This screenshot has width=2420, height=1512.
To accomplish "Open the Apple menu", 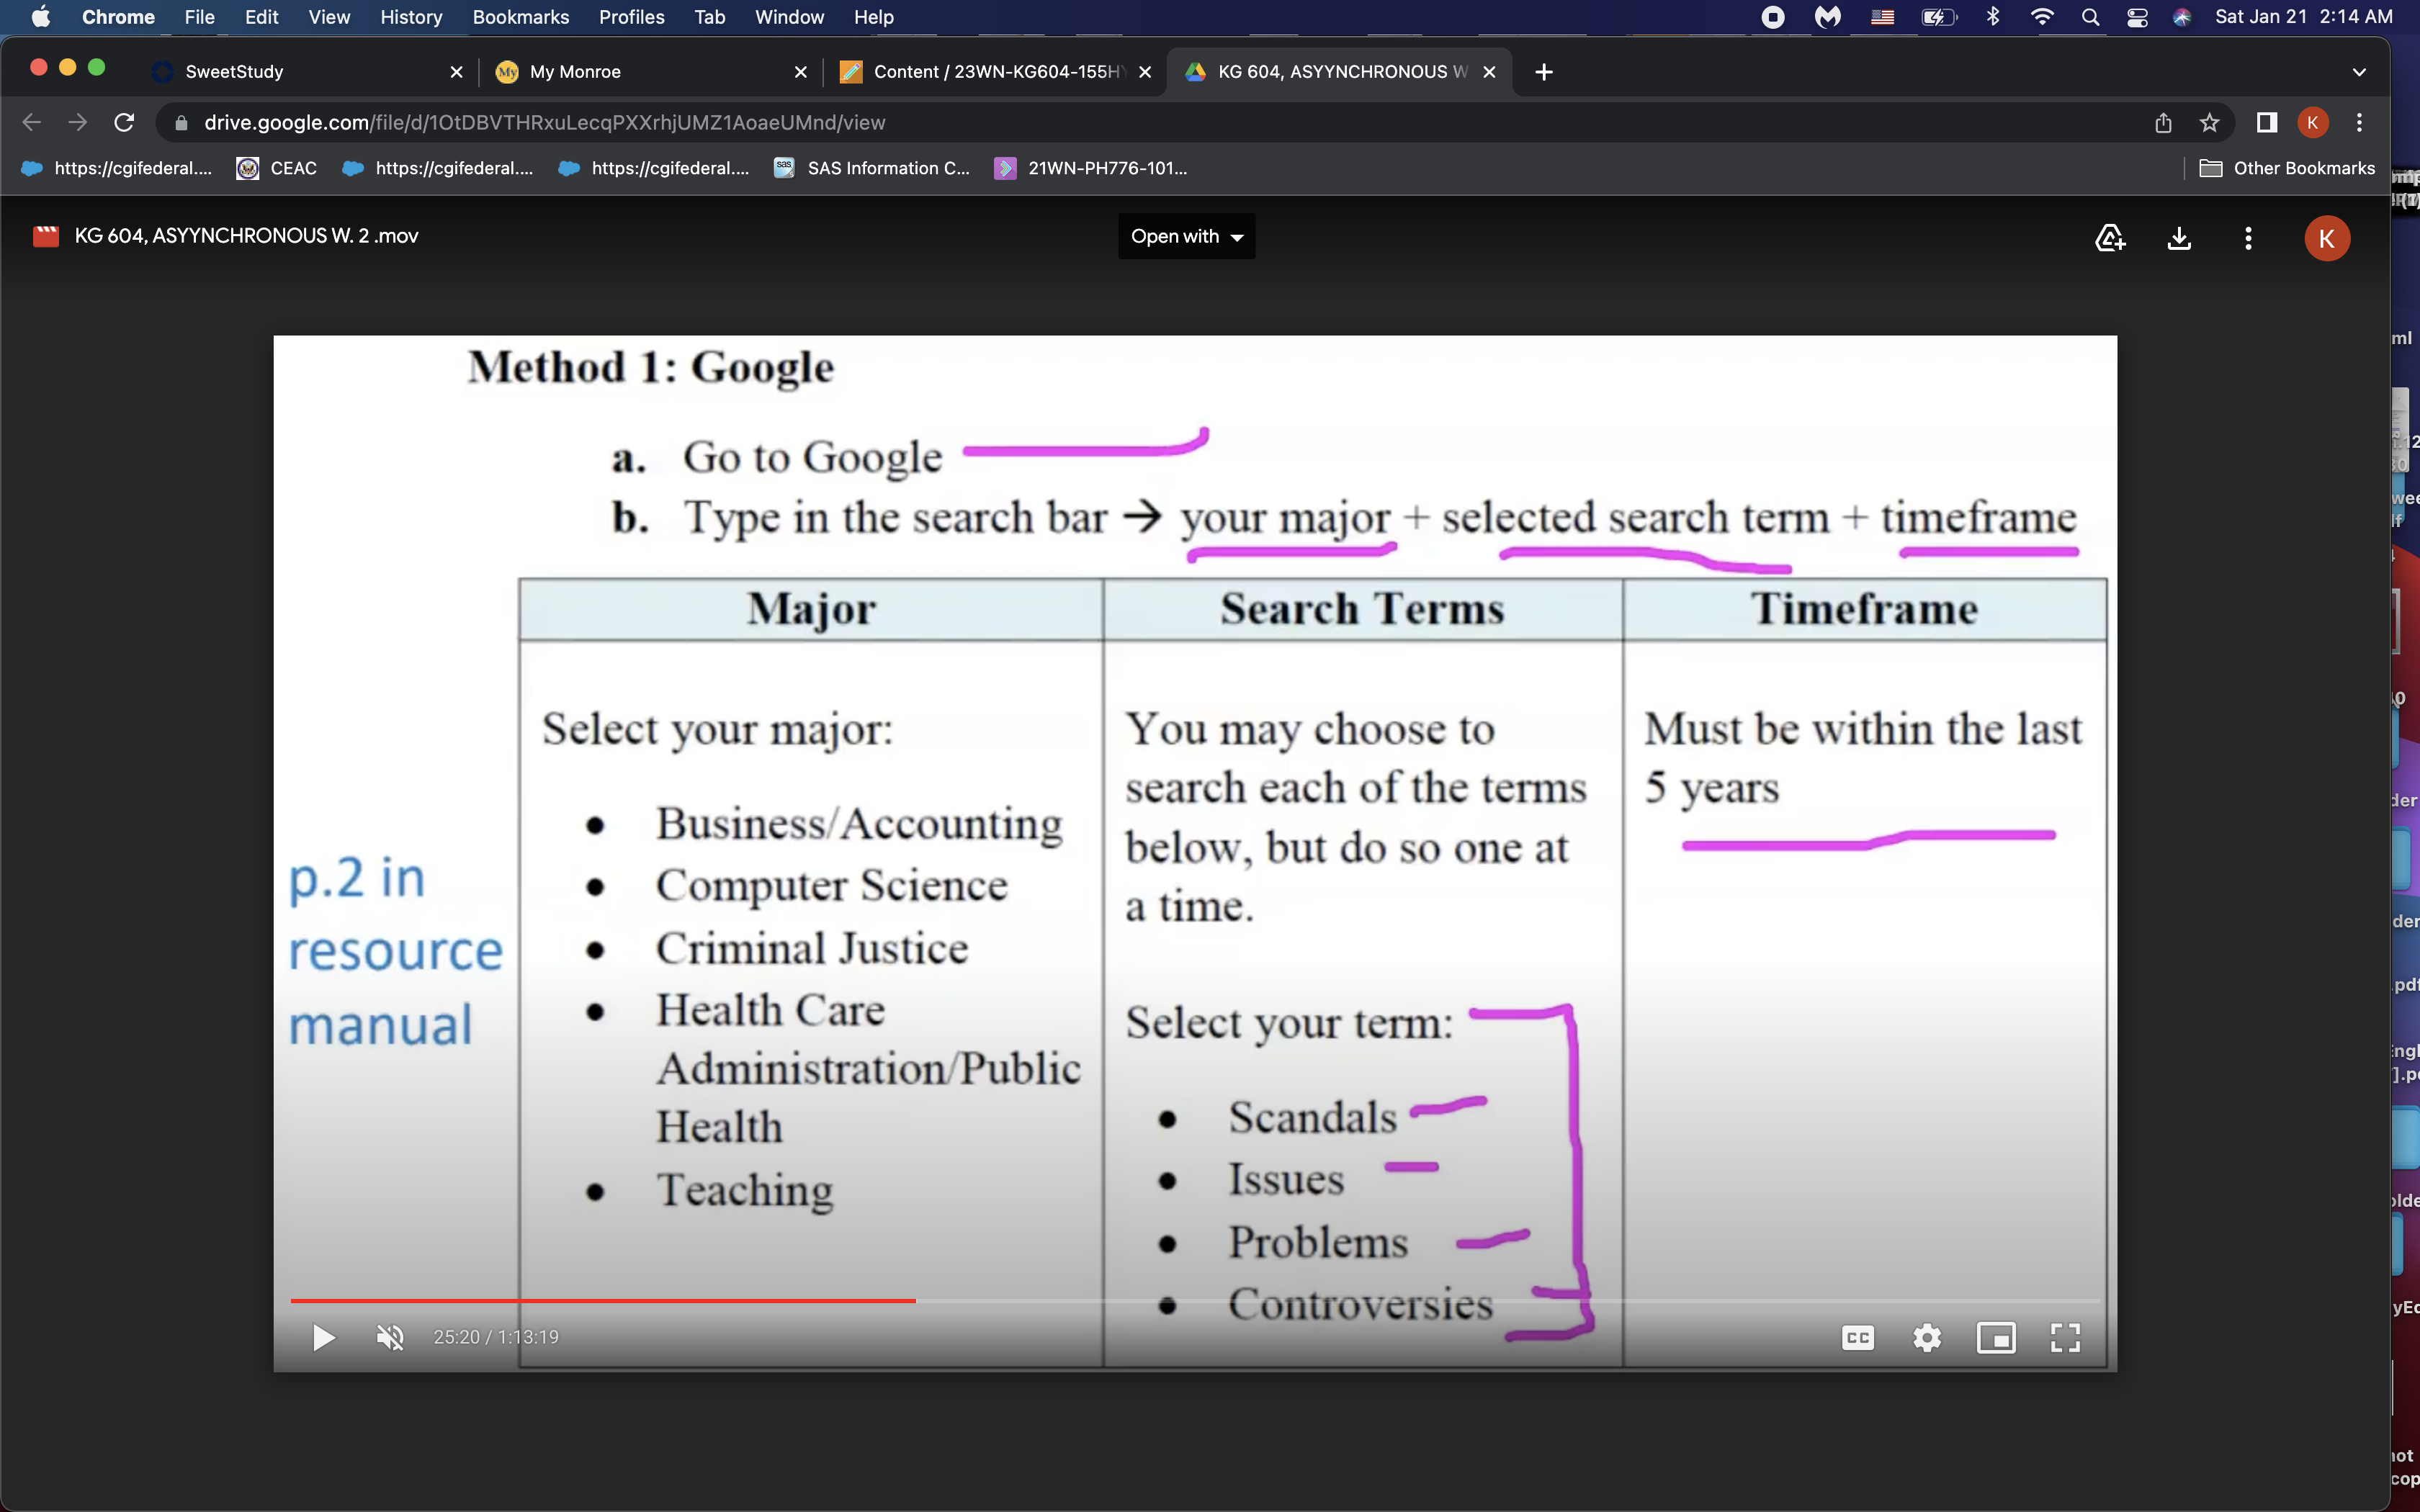I will coord(41,17).
